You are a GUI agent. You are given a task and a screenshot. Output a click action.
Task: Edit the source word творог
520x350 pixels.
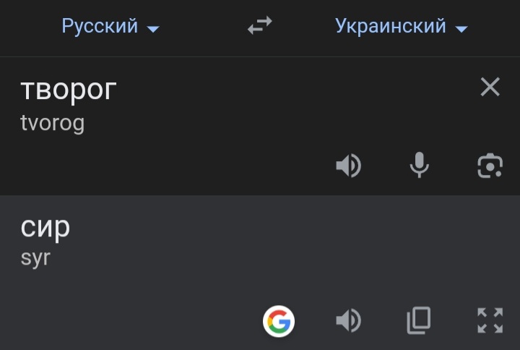(x=69, y=90)
